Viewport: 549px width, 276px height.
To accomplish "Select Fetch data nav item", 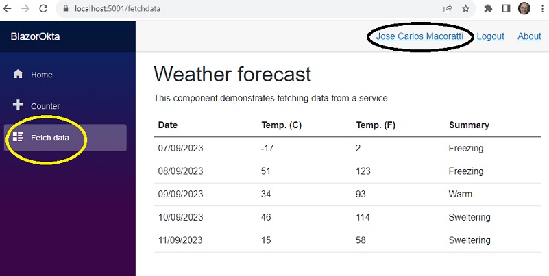I will 65,138.
